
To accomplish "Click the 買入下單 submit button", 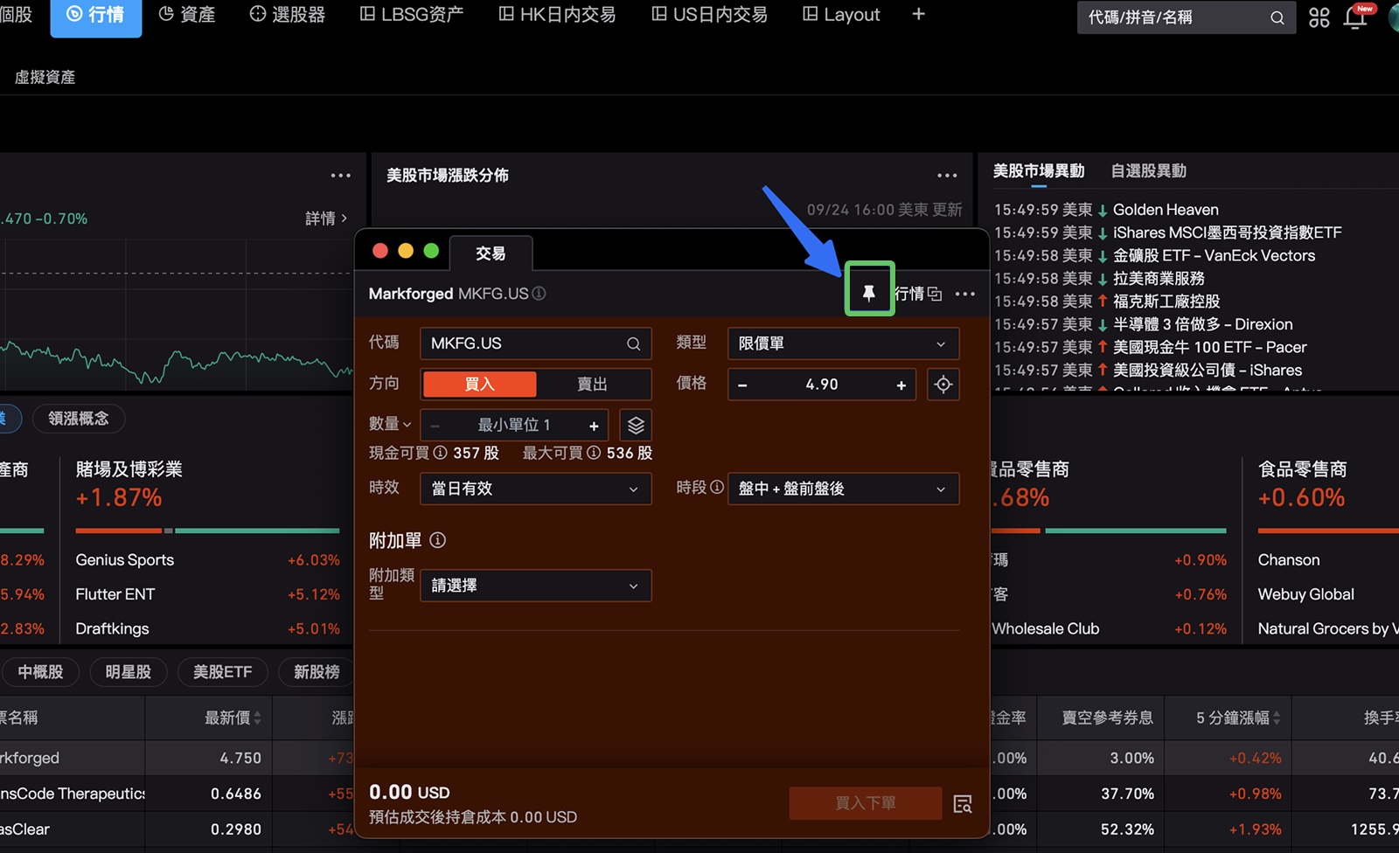I will tap(865, 803).
